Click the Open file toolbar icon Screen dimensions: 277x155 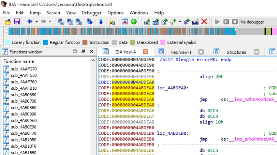coord(8,22)
